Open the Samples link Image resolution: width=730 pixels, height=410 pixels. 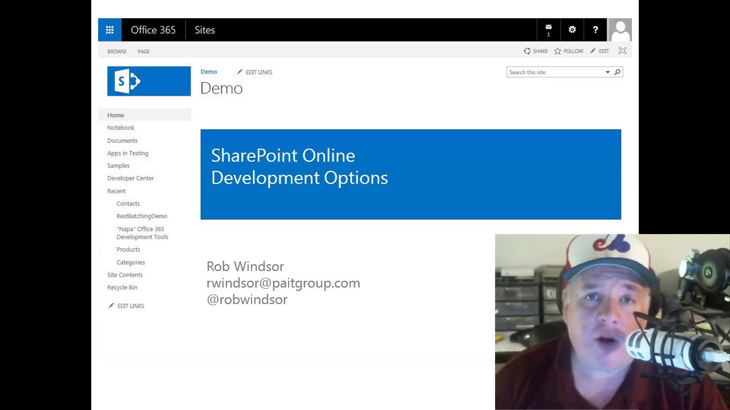(119, 166)
